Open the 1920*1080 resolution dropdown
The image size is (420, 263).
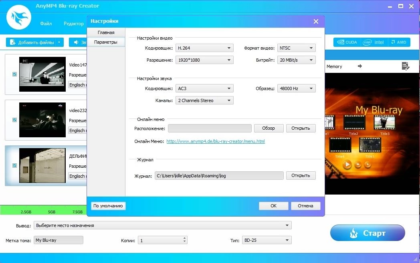[204, 60]
